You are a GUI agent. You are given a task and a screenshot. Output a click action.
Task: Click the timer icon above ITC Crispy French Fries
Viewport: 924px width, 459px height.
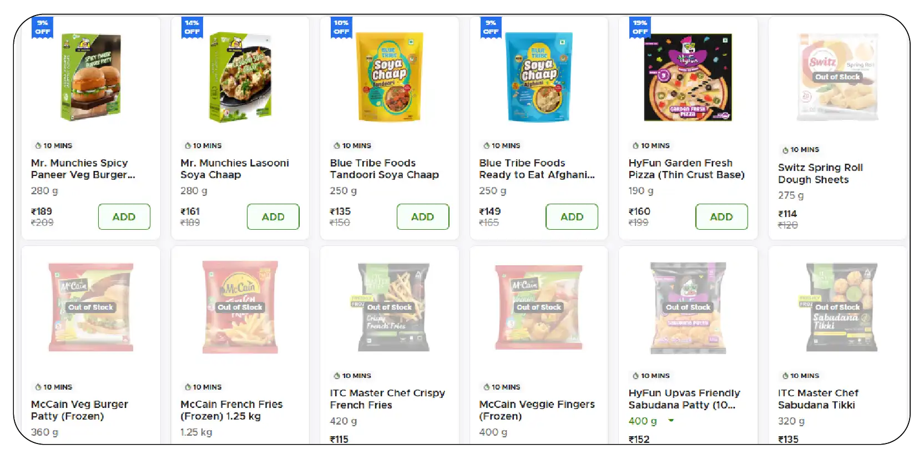[337, 376]
